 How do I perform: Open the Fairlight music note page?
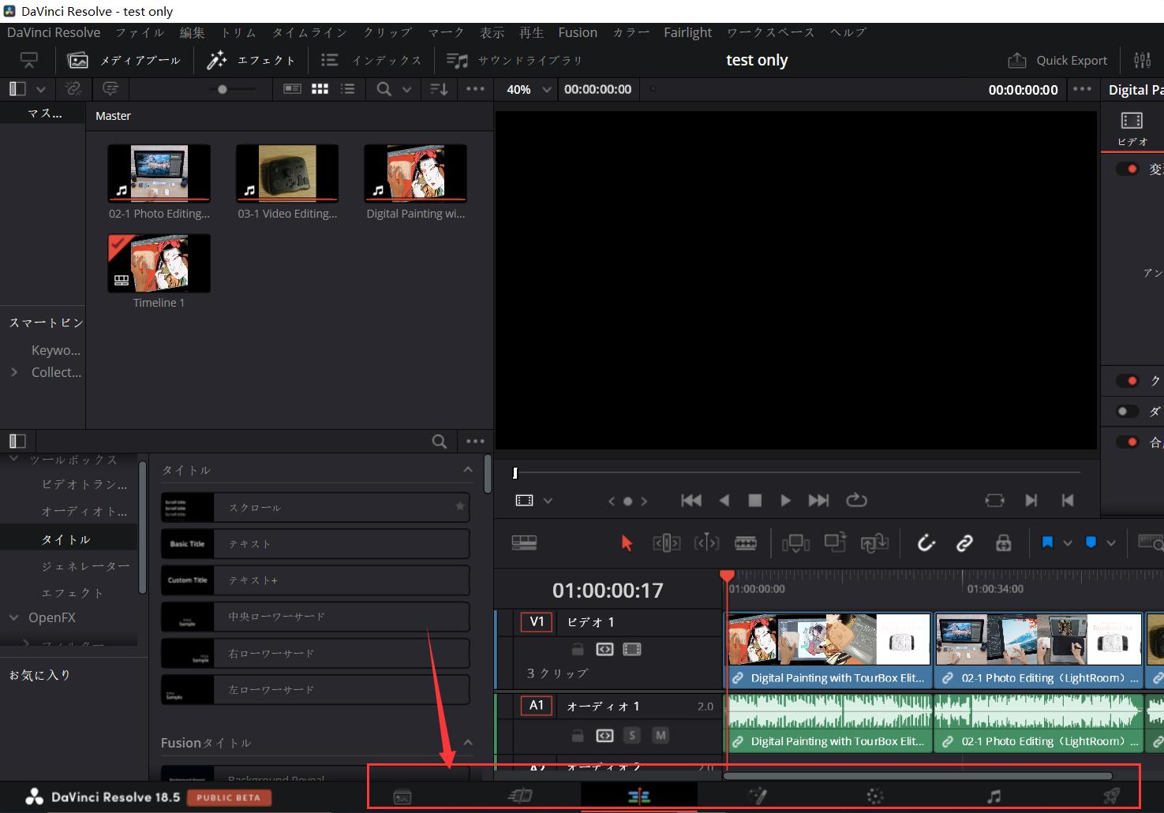[994, 796]
